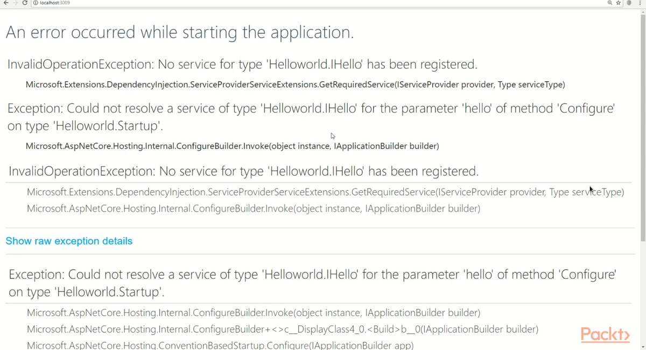Image resolution: width=646 pixels, height=350 pixels.
Task: Reload the localhost page
Action: [x=25, y=3]
